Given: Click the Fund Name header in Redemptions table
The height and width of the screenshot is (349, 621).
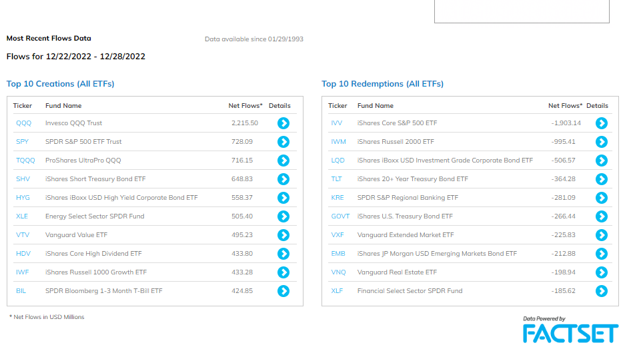Looking at the screenshot, I should coord(376,105).
